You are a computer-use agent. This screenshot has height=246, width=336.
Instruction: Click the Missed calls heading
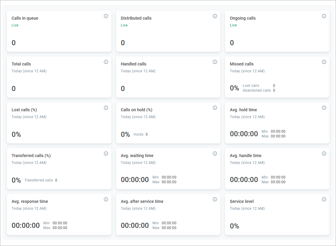[x=241, y=64]
